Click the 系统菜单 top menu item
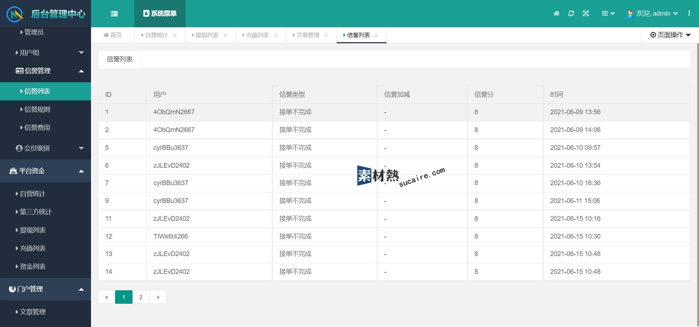Viewport: 699px width, 327px height. 160,13
